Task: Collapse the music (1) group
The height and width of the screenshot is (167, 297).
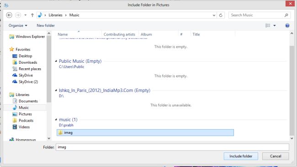Action: pyautogui.click(x=56, y=120)
